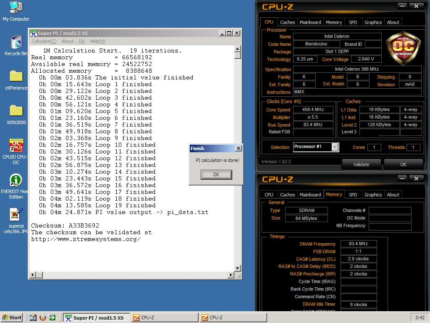Click the Specification Intel Celeron 366 MHz field
The height and width of the screenshot is (323, 430).
tap(357, 69)
